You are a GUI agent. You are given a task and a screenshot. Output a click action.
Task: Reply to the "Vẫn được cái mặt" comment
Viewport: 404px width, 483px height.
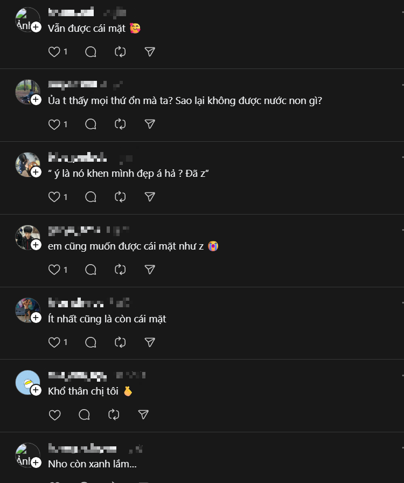(x=91, y=52)
